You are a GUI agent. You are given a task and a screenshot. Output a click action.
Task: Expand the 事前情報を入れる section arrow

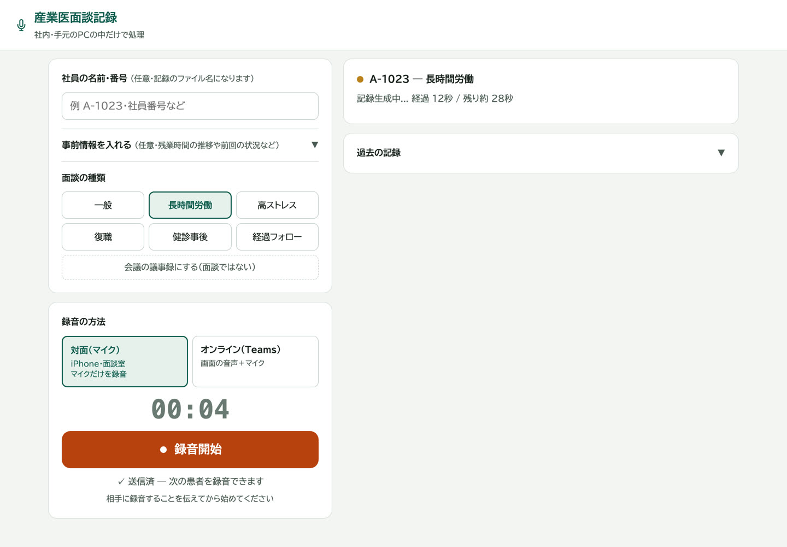315,145
